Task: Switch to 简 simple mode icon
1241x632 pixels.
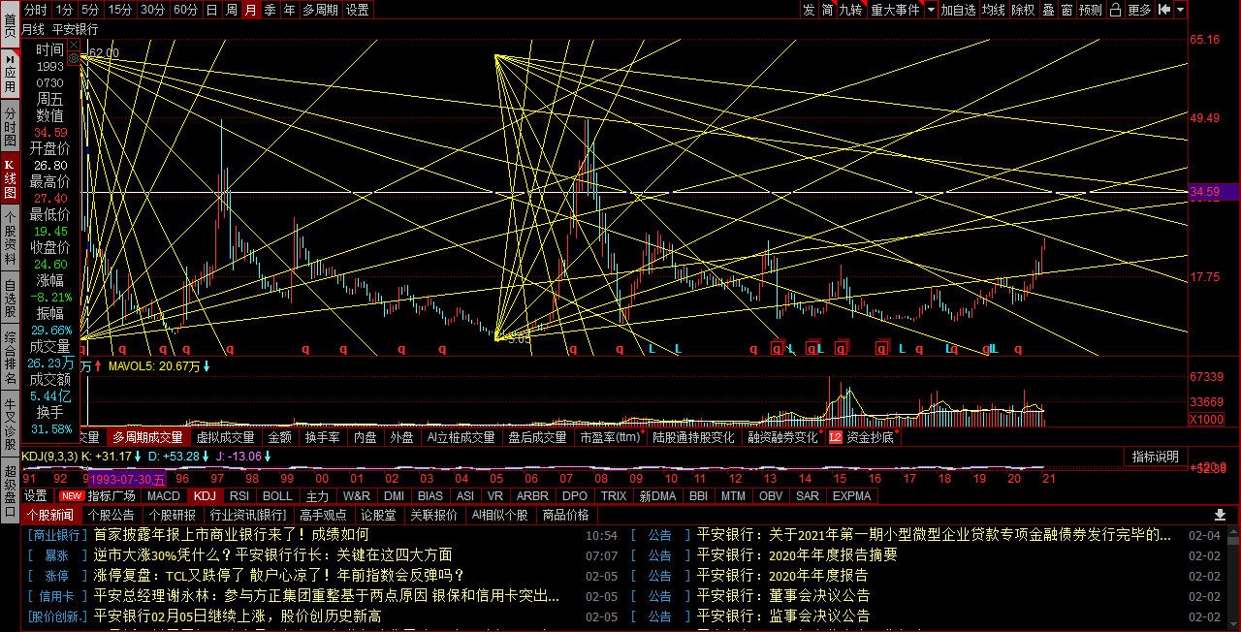Action: pos(827,10)
